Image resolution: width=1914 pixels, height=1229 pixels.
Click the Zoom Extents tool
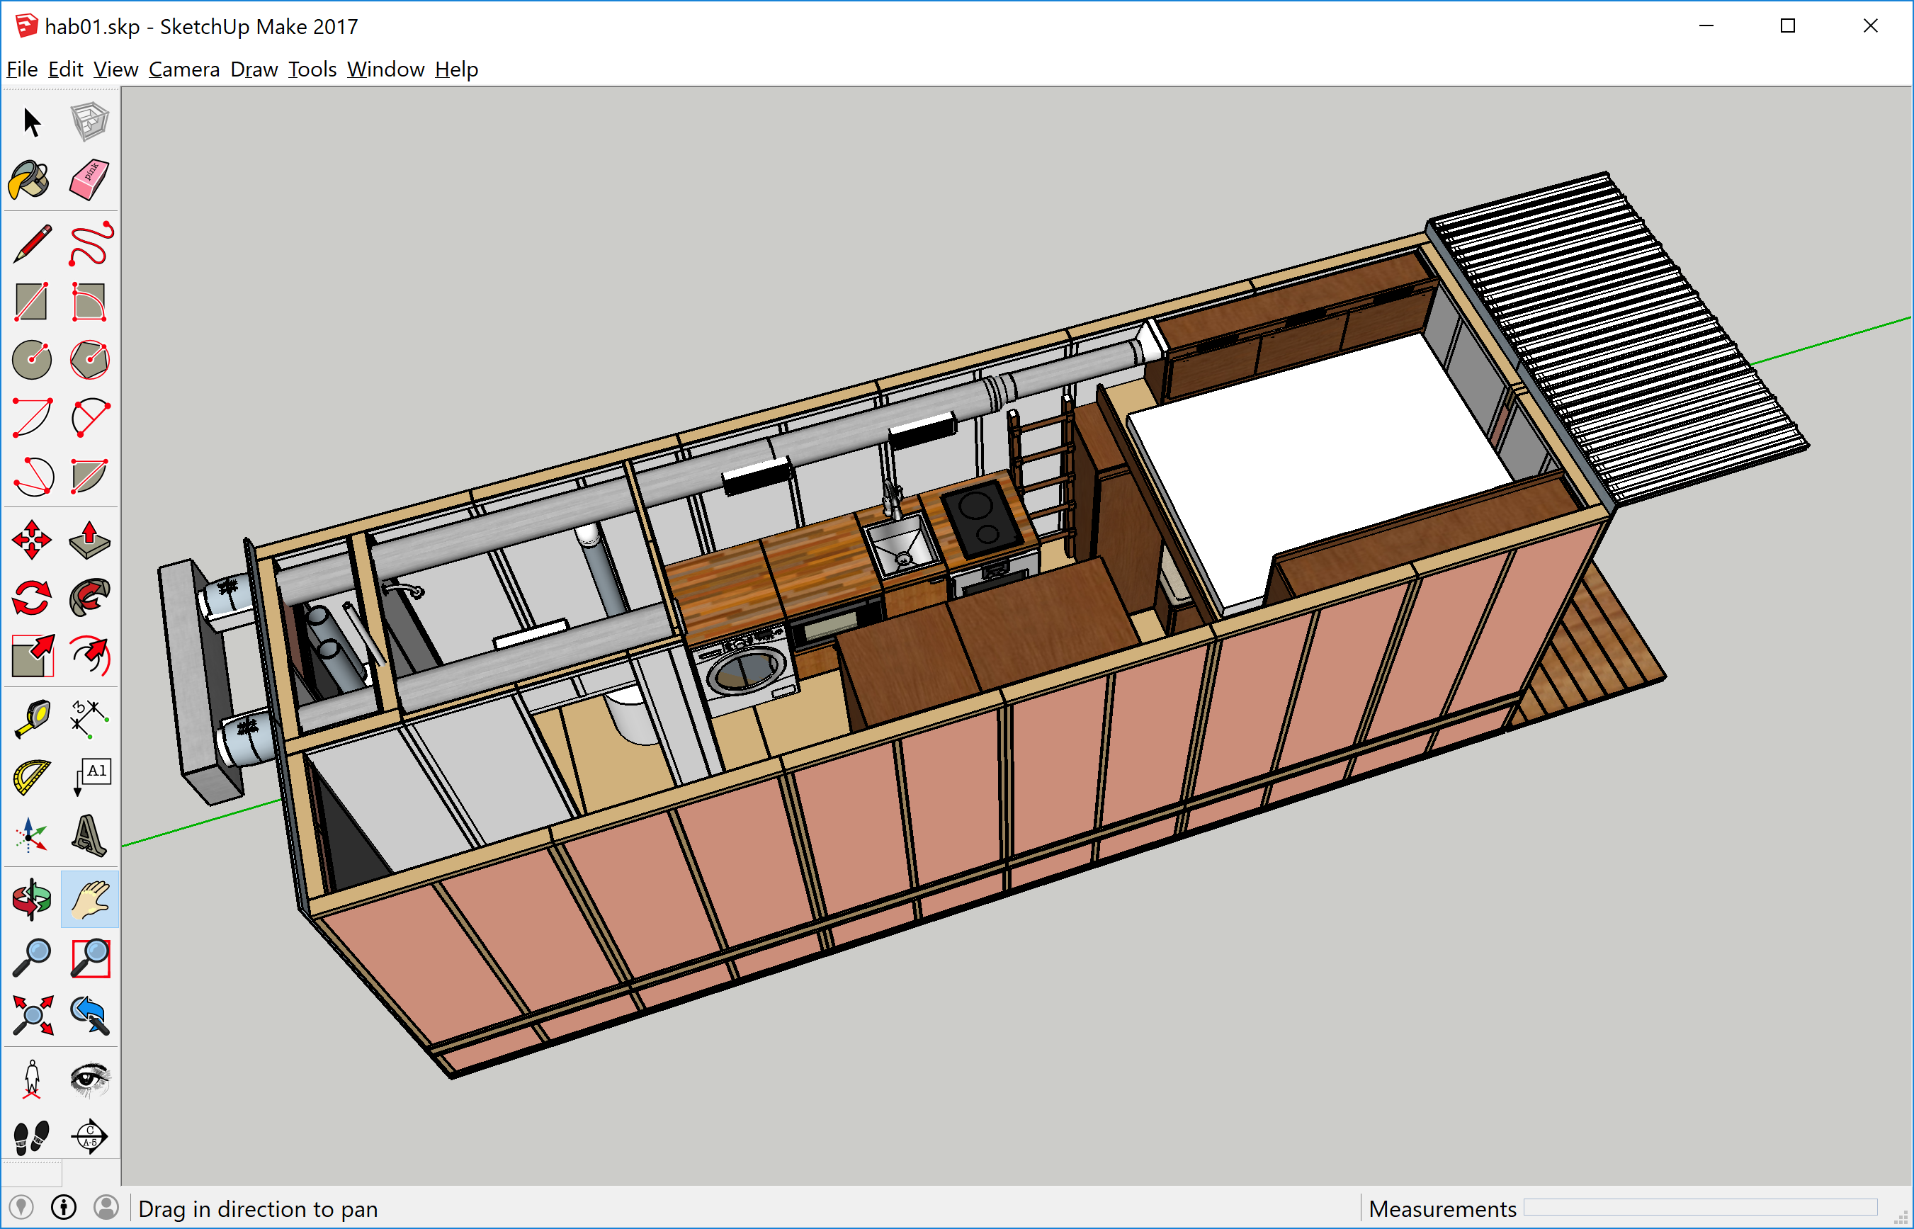(x=32, y=1015)
